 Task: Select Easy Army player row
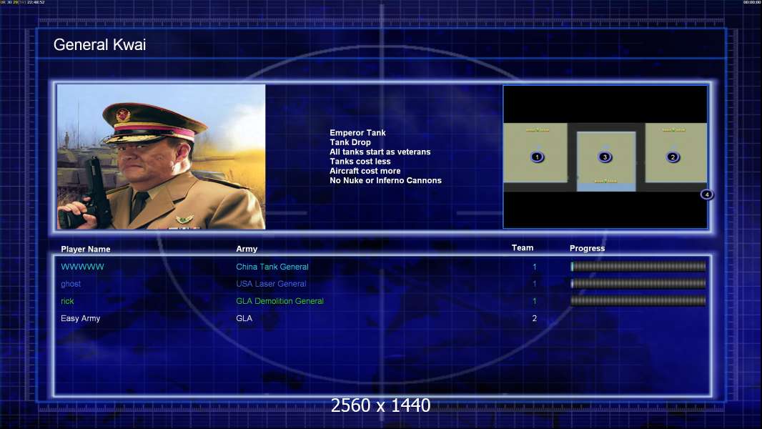tap(382, 318)
